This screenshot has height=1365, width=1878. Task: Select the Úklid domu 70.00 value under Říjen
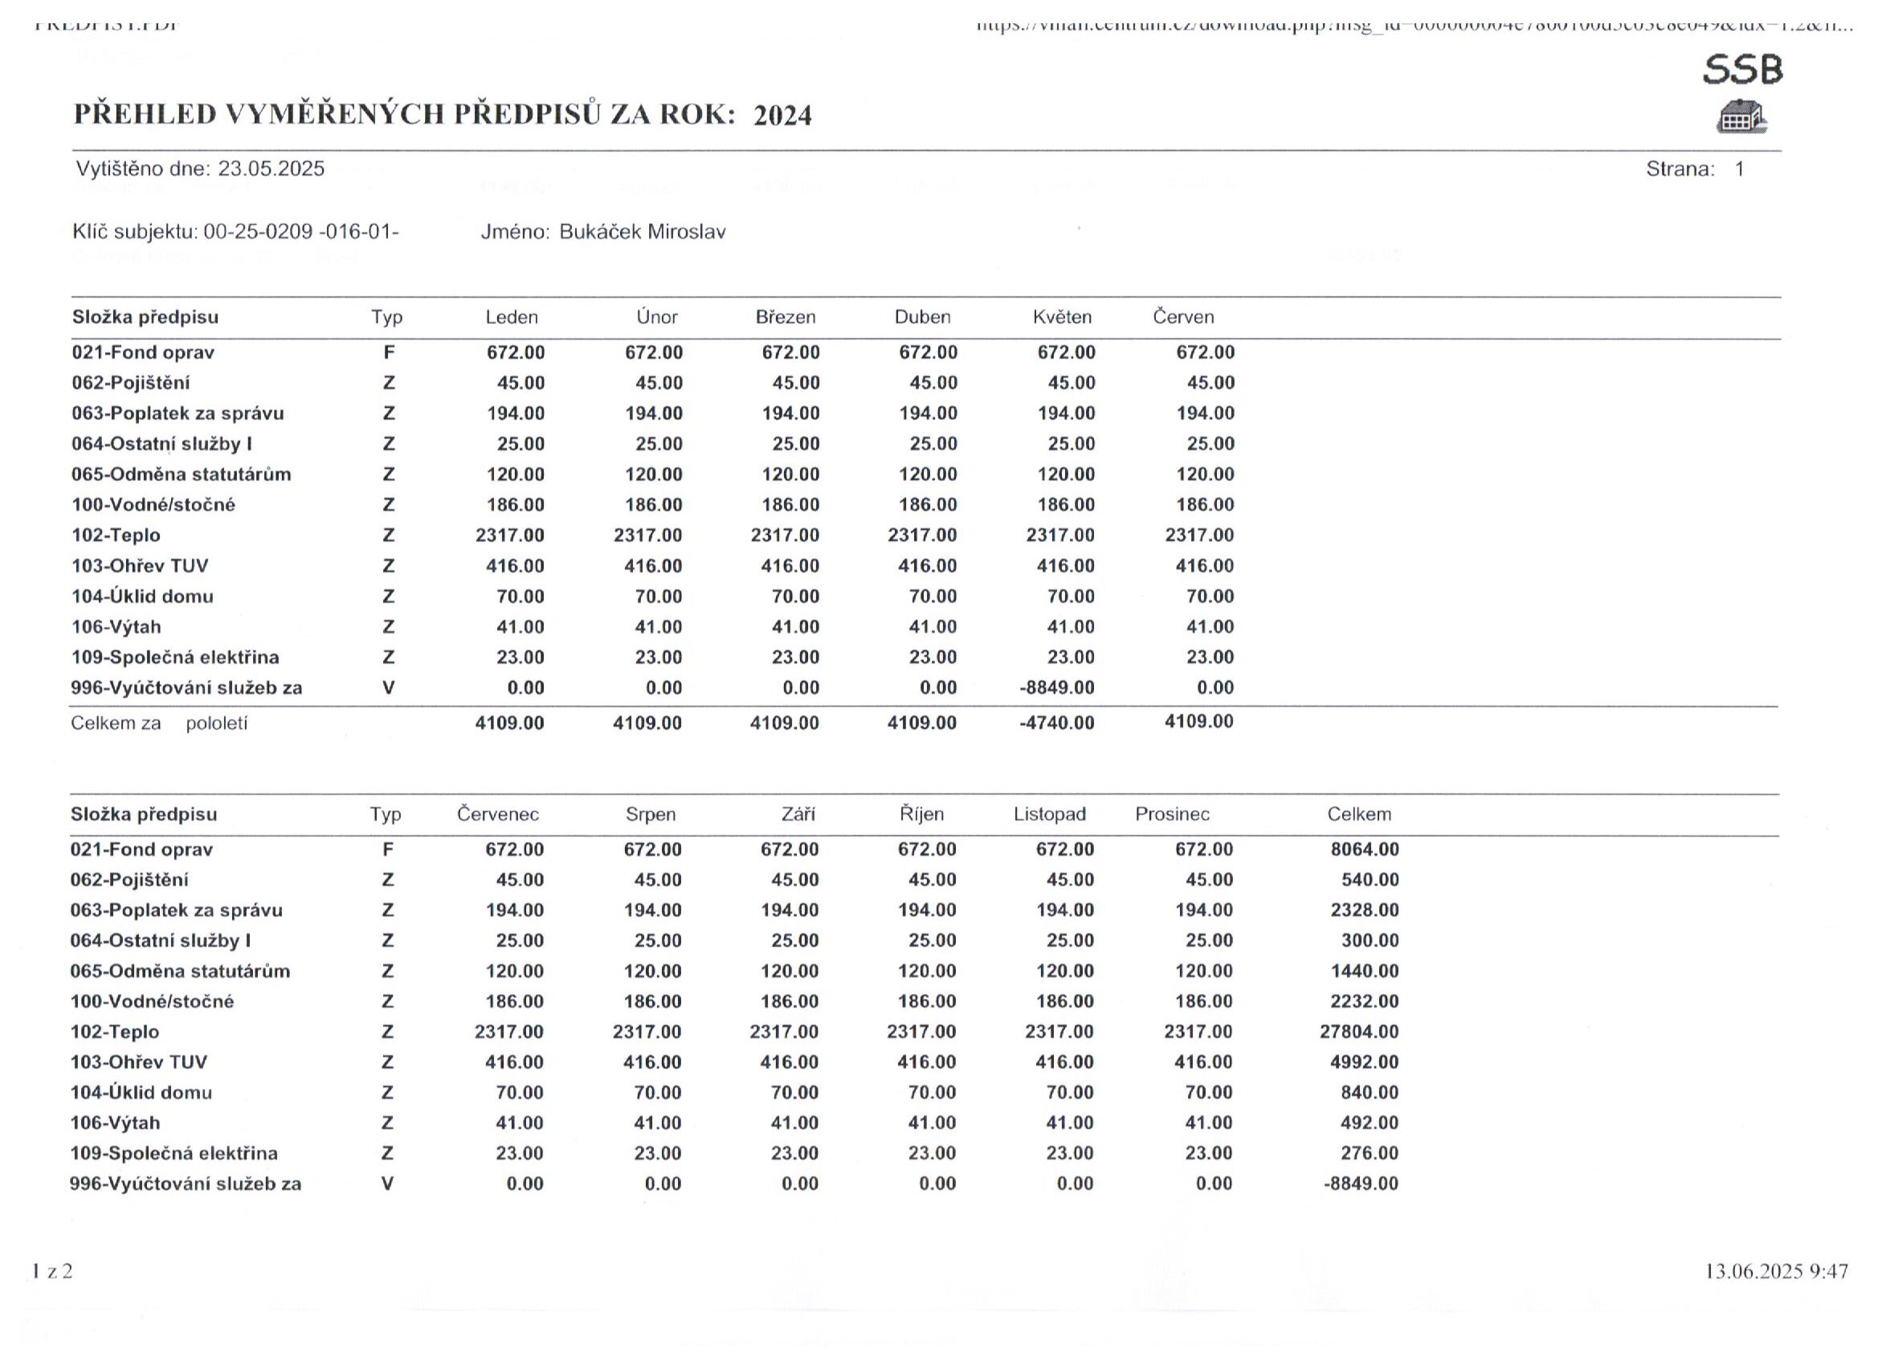pos(933,1094)
